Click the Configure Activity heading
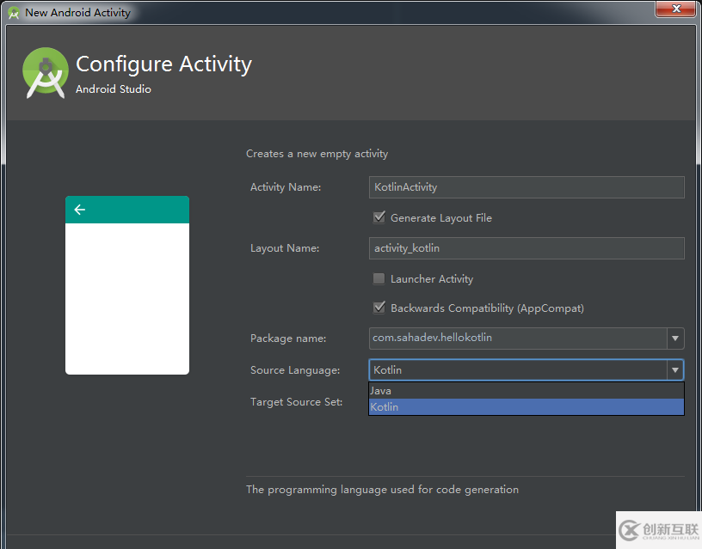702x549 pixels. (163, 64)
